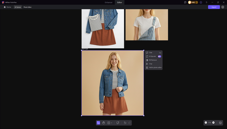This screenshot has height=129, width=227.
Task: Click the HitPaw FotorPea logo
Action: [x=3, y=3]
